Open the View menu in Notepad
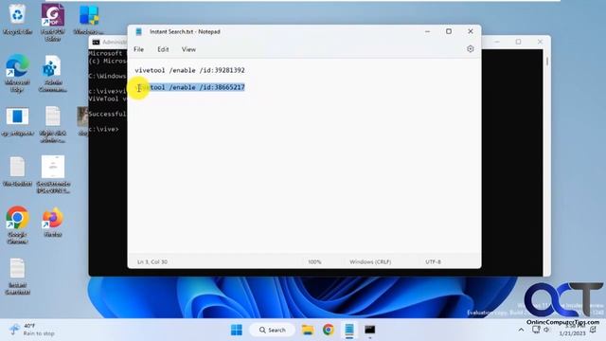 (188, 49)
